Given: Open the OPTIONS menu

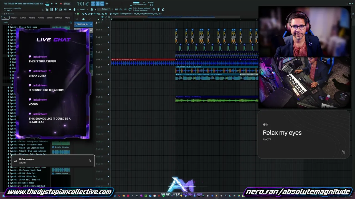Looking at the screenshot, I should (x=30, y=4).
